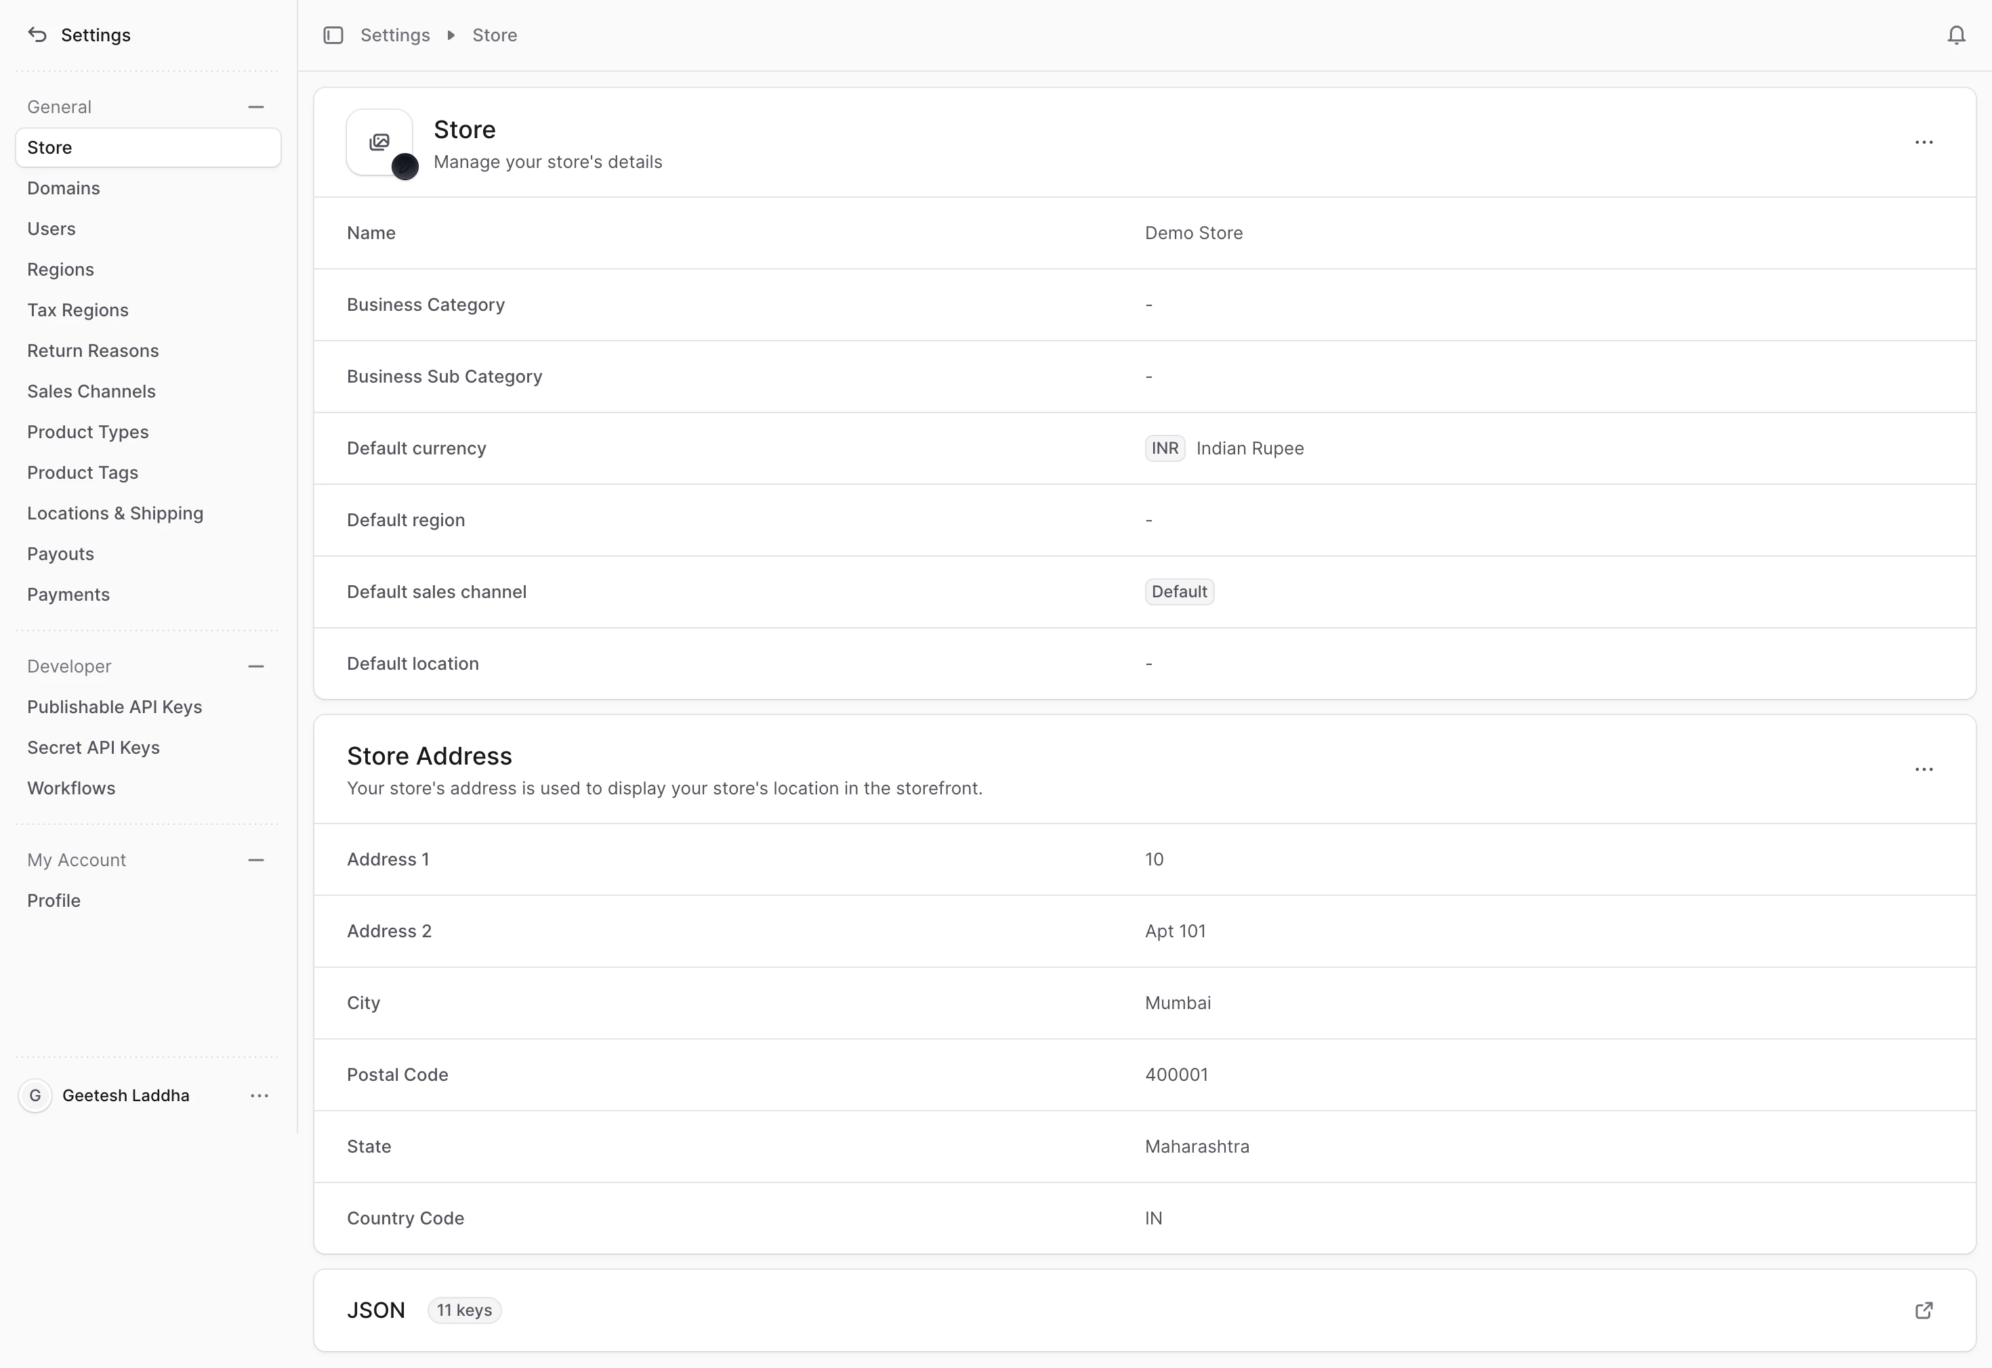1992x1368 pixels.
Task: Navigate to Publishable API Keys
Action: (x=114, y=707)
